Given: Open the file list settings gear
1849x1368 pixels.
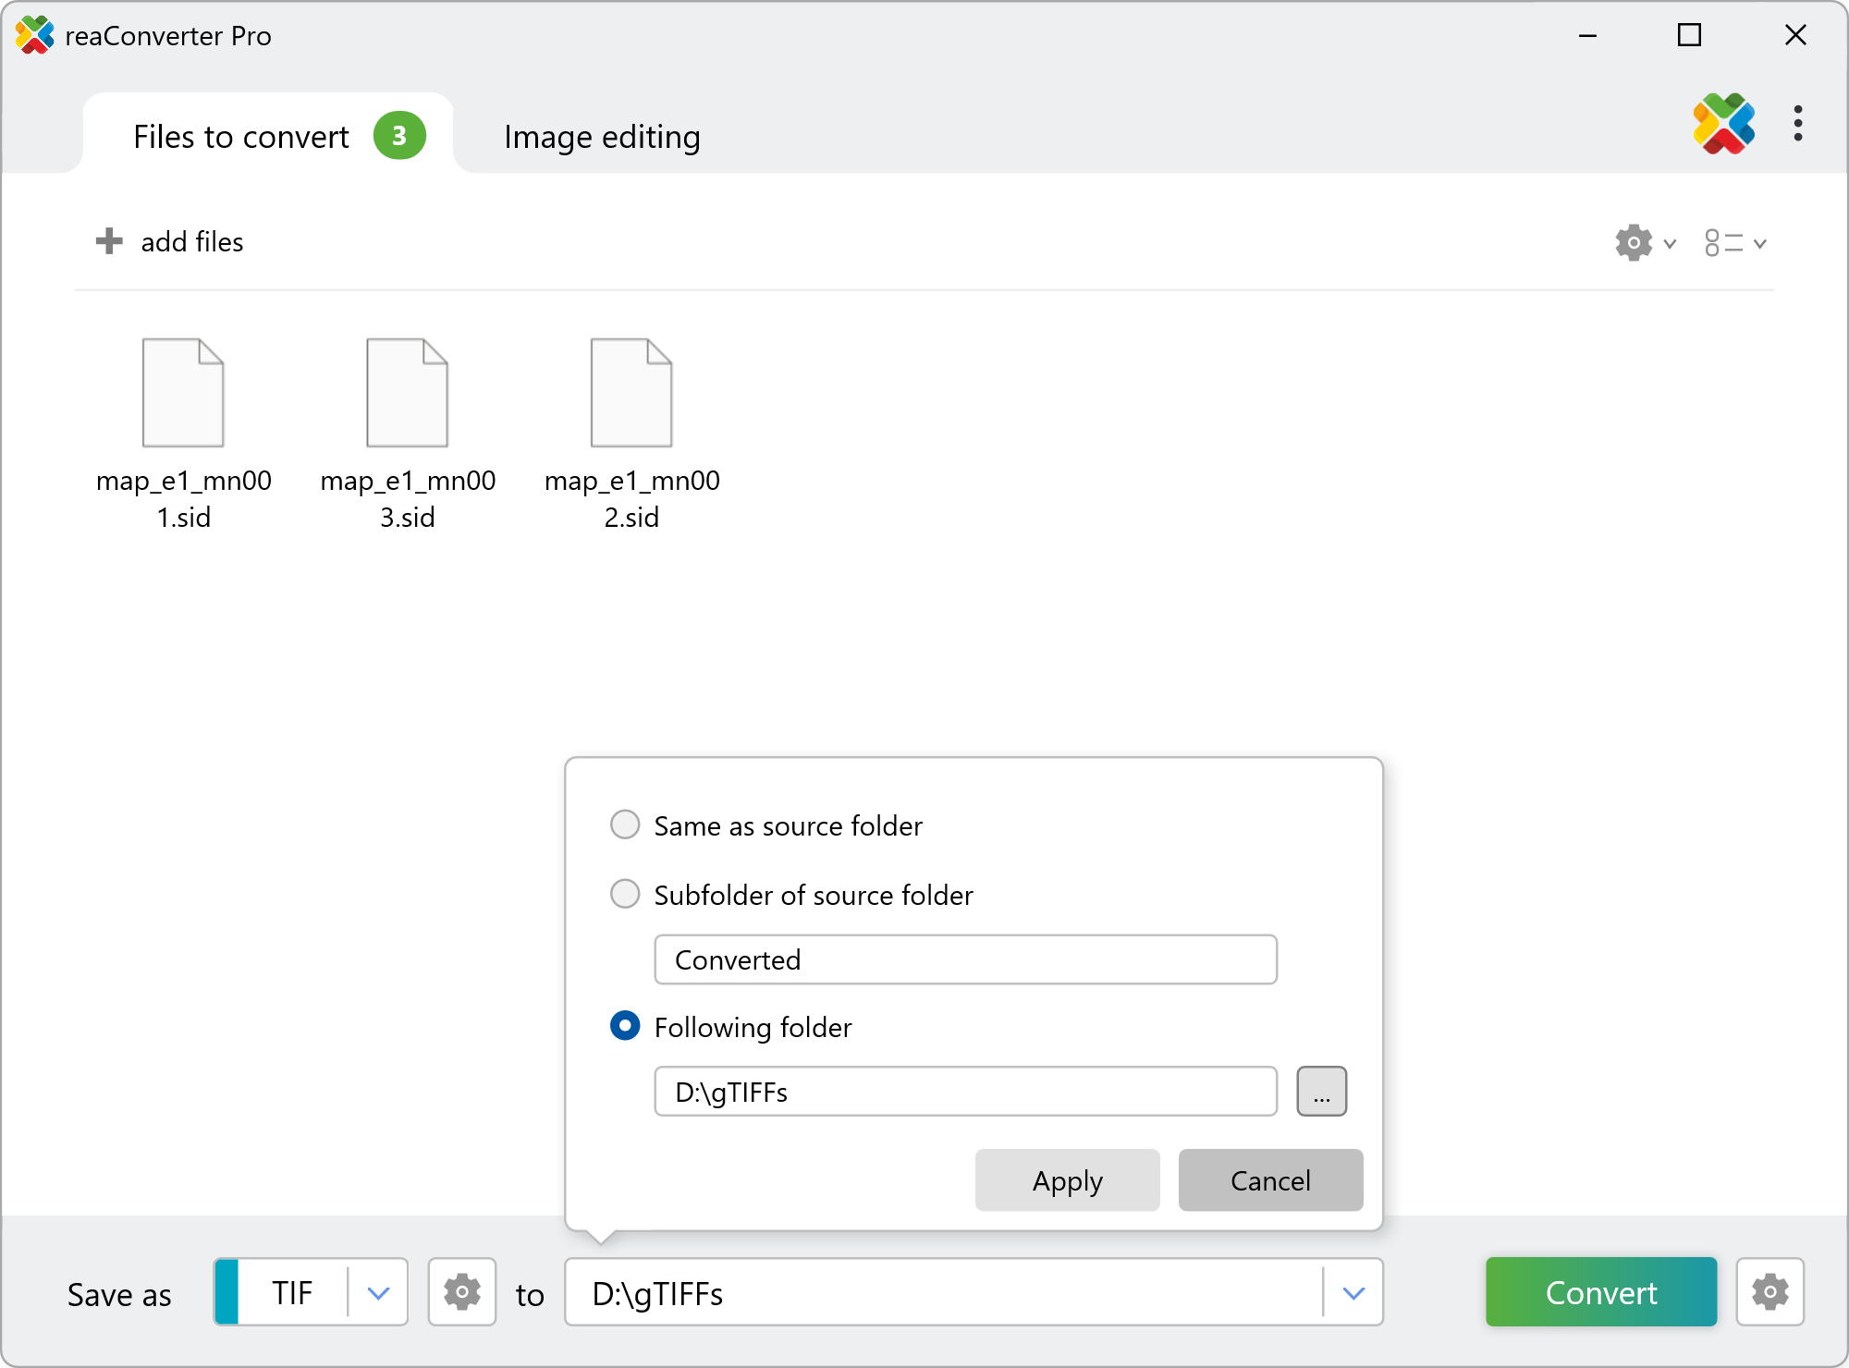Looking at the screenshot, I should [1634, 243].
